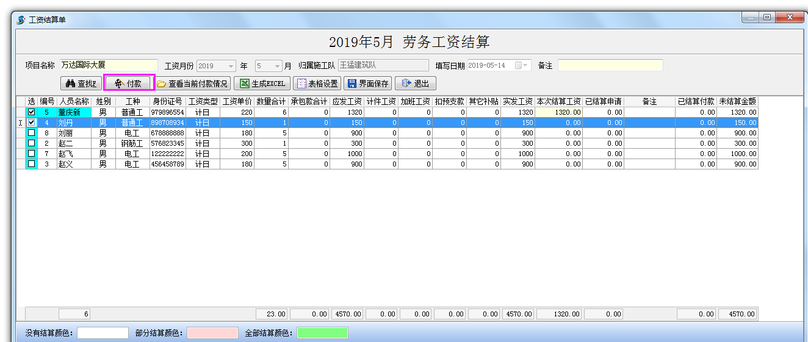
Task: Click the 未结算金额 column header
Action: pyautogui.click(x=737, y=101)
